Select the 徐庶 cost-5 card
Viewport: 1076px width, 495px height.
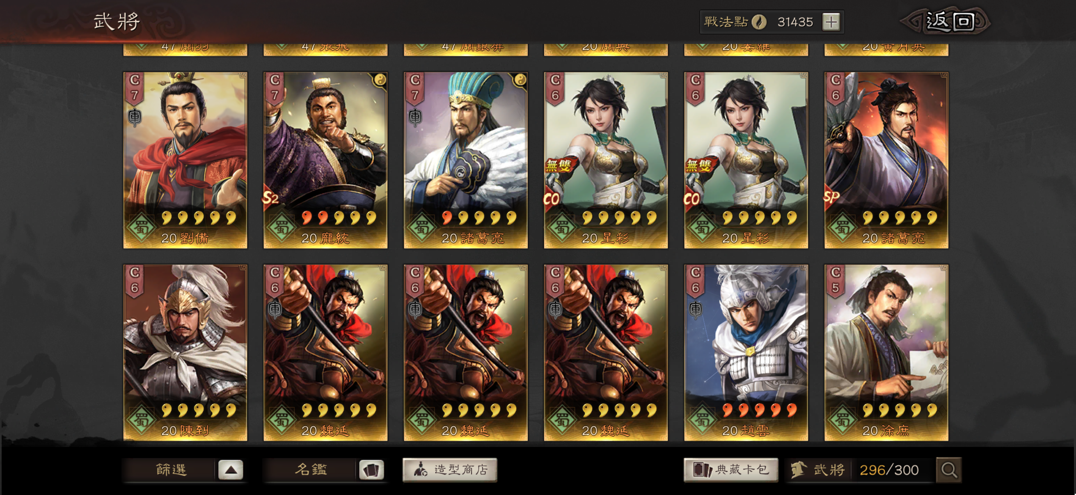(x=886, y=353)
